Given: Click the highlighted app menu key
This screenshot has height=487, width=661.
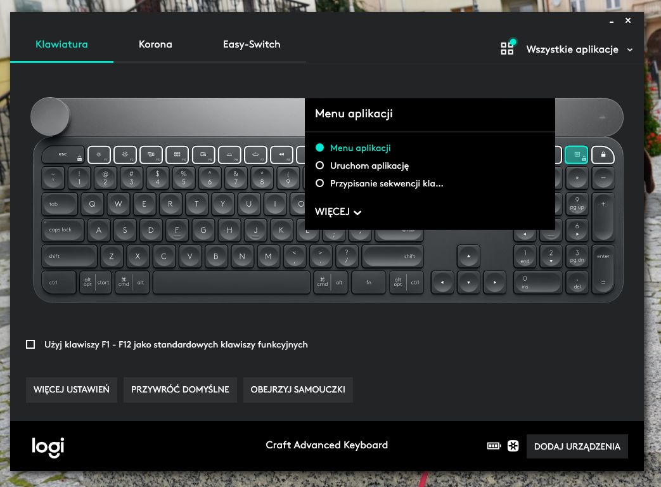Looking at the screenshot, I should pos(576,155).
